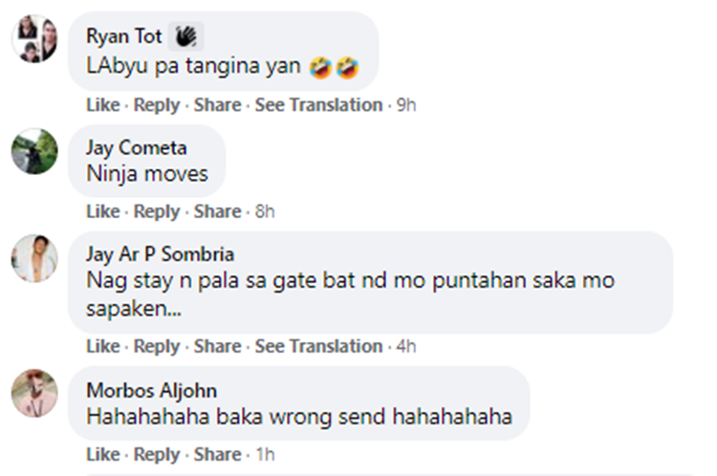Click the wave badge next to Ryan Tot
Screen dimensions: 717x476
185,36
